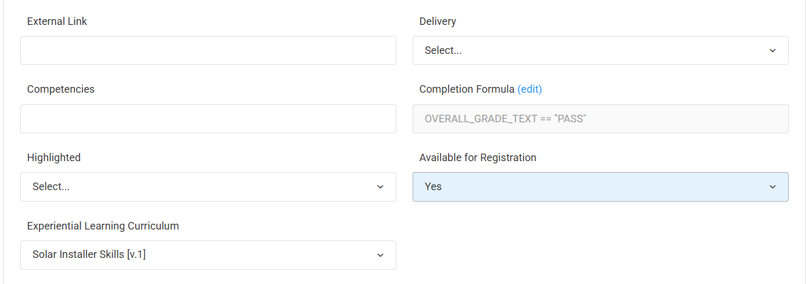Viewport: 809px width, 284px height.
Task: Click the Delivery dropdown chevron arrow
Action: pos(772,50)
